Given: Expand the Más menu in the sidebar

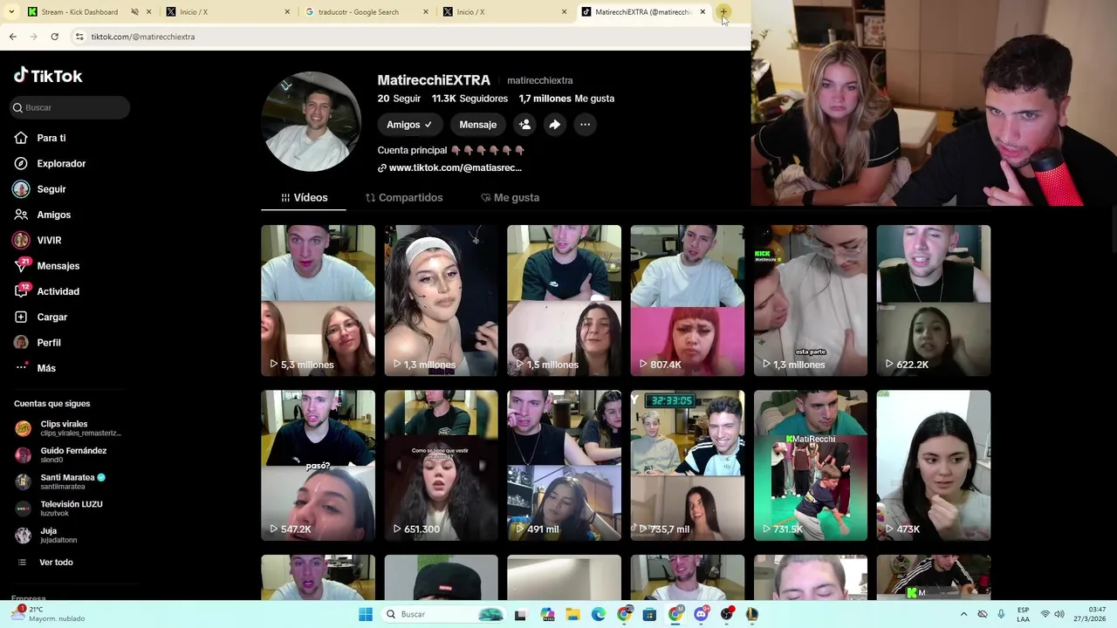Looking at the screenshot, I should pos(35,368).
